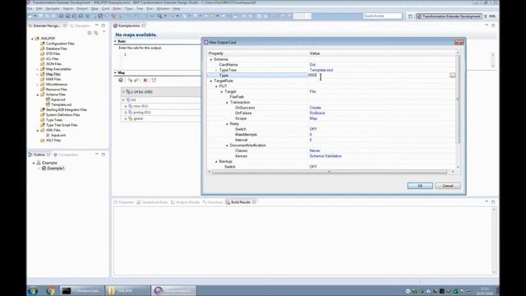Viewport: 526px width, 296px height.
Task: Click the dialog's horizontal scrollbar
Action: click(x=329, y=172)
